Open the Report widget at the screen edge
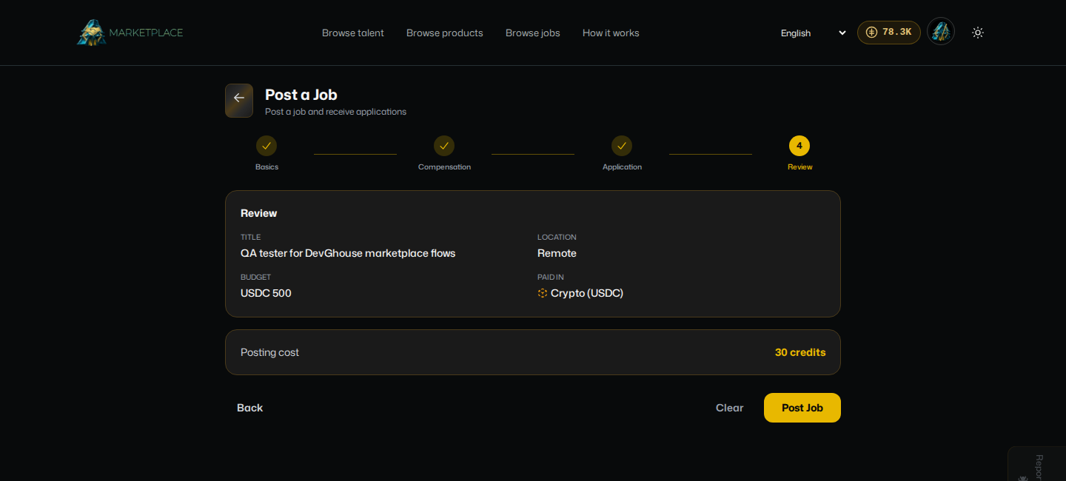Screen dimensions: 1066x481 [1037, 464]
